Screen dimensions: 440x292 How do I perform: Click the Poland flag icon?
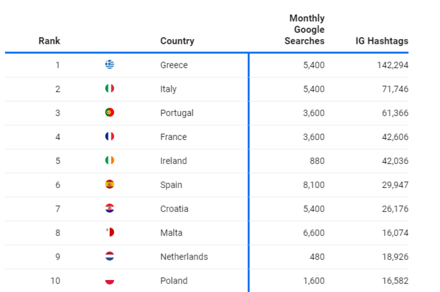coord(109,280)
